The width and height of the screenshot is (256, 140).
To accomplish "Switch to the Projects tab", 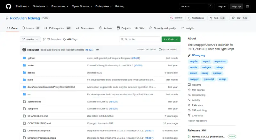I will click(x=124, y=28).
